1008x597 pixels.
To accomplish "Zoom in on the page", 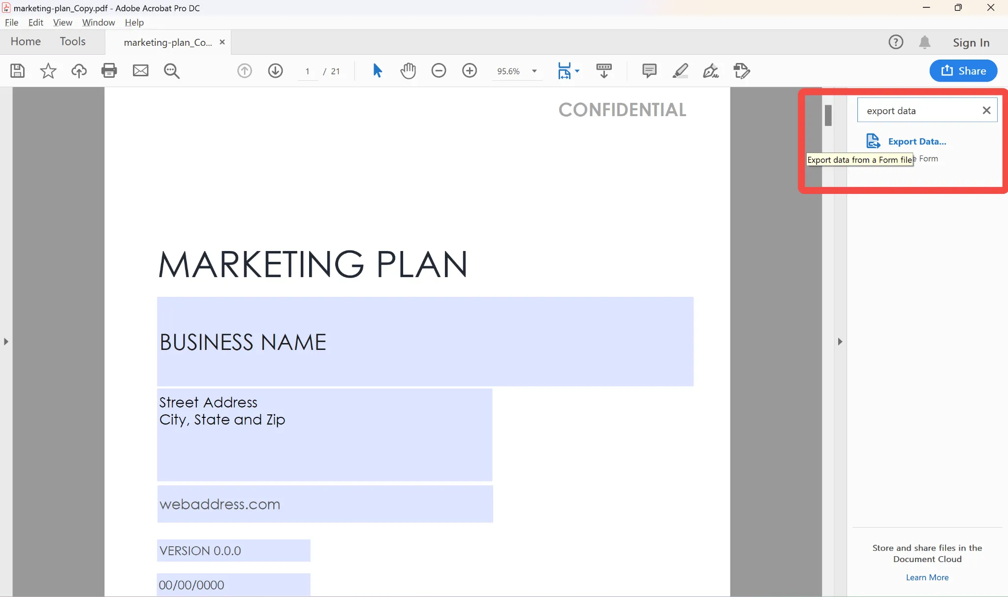I will coord(470,71).
